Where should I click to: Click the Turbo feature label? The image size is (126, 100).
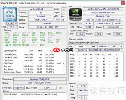click(51, 42)
